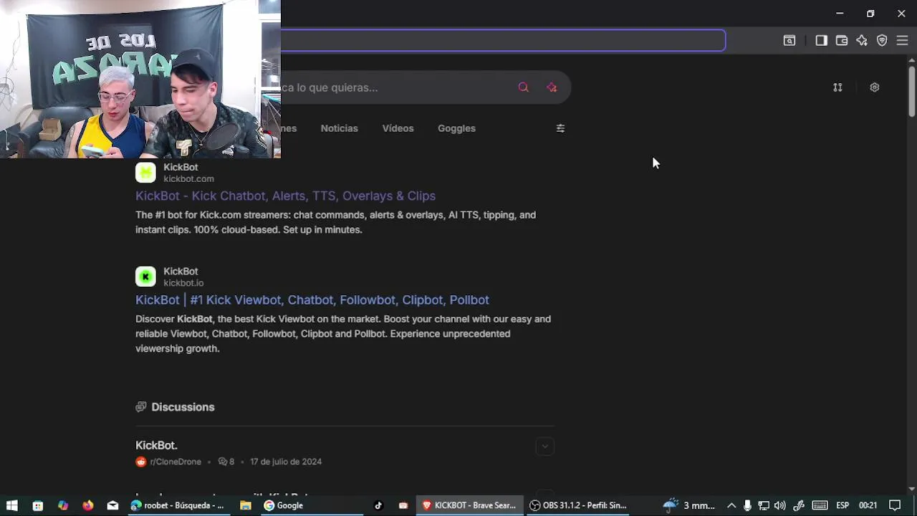Click the network icon in system tray

pyautogui.click(x=764, y=505)
